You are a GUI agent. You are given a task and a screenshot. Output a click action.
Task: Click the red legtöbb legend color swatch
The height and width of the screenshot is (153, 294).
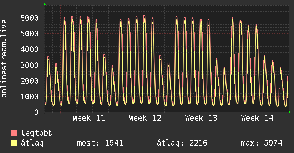[x=14, y=133]
